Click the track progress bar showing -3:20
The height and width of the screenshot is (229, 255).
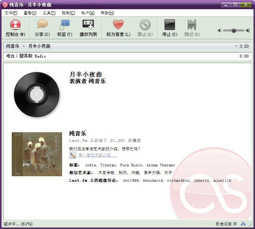127,46
